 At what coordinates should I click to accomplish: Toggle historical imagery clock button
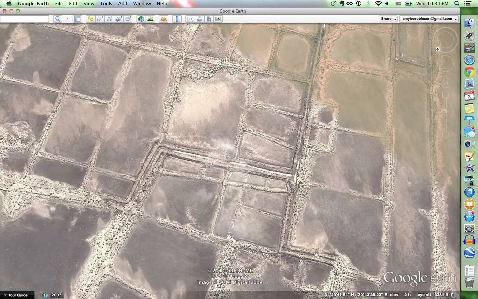(141, 19)
